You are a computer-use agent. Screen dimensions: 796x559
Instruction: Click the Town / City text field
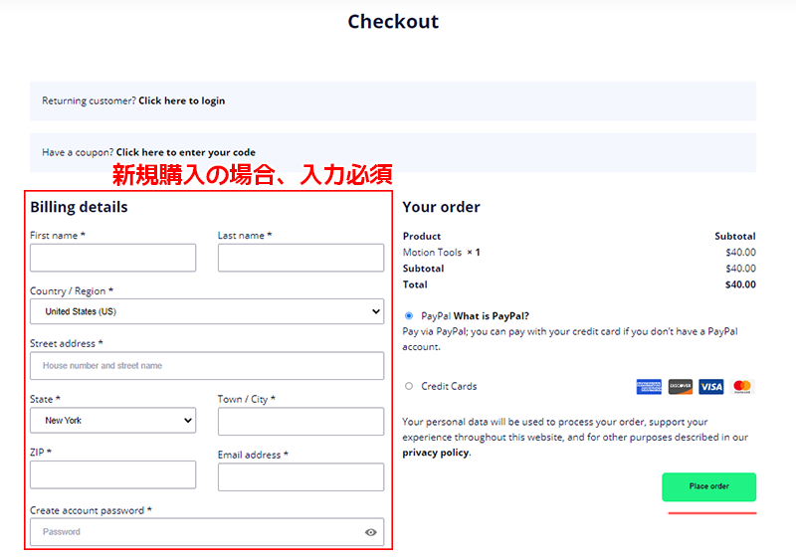pos(300,421)
